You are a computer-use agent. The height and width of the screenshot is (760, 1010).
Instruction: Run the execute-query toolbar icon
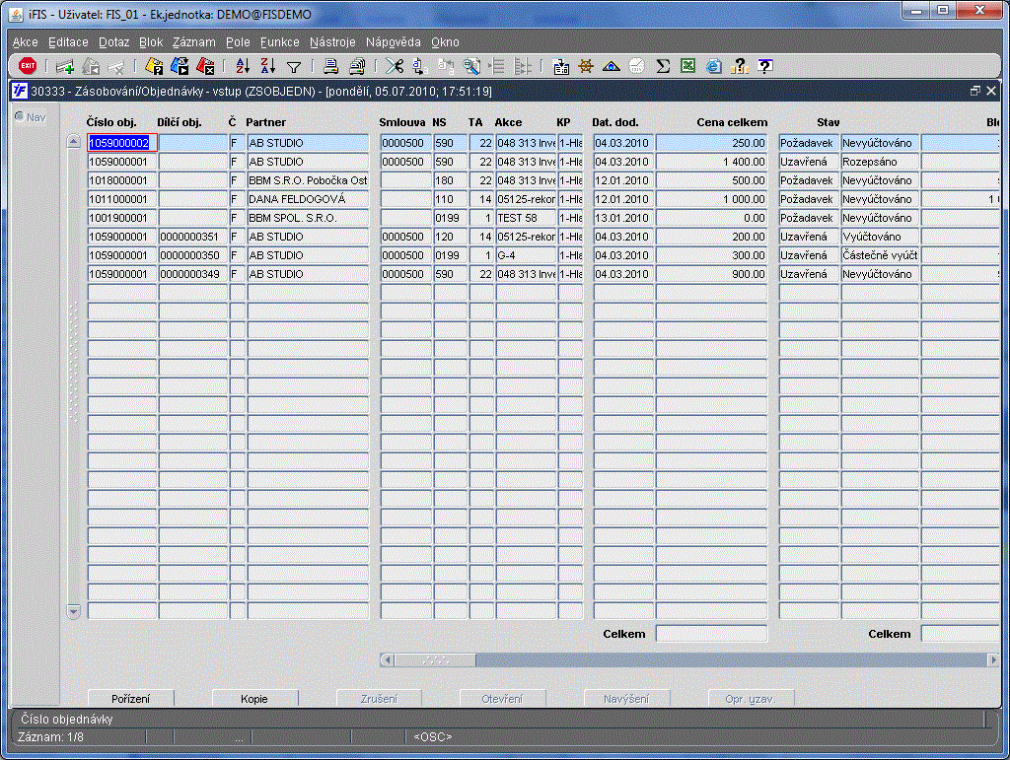pyautogui.click(x=180, y=66)
